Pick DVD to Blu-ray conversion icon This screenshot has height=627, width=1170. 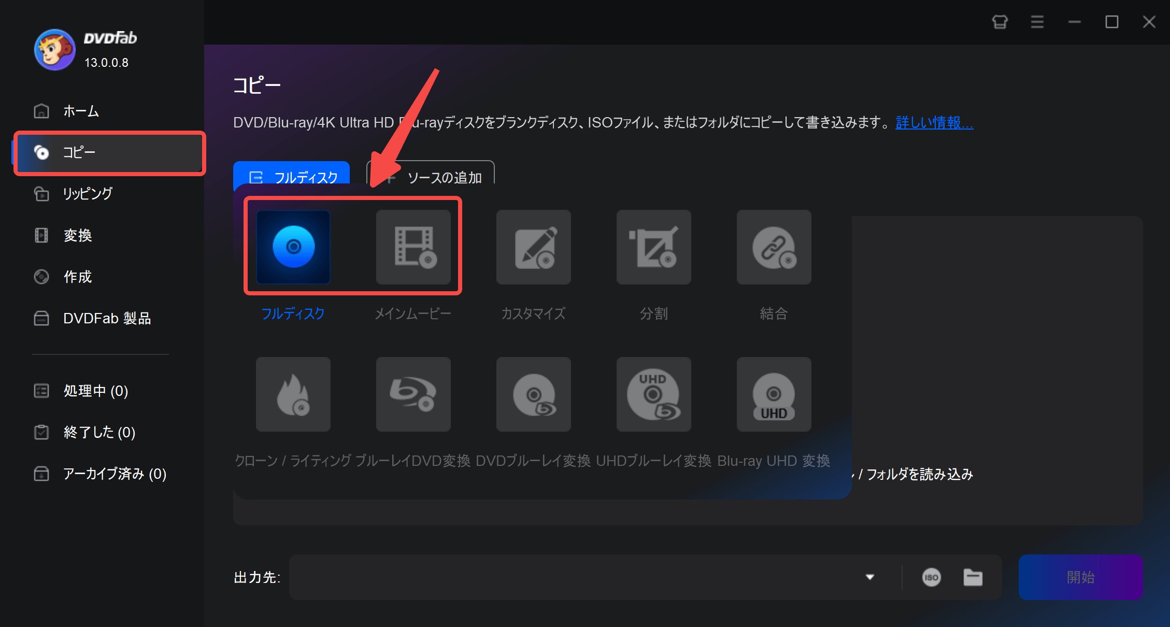coord(534,394)
